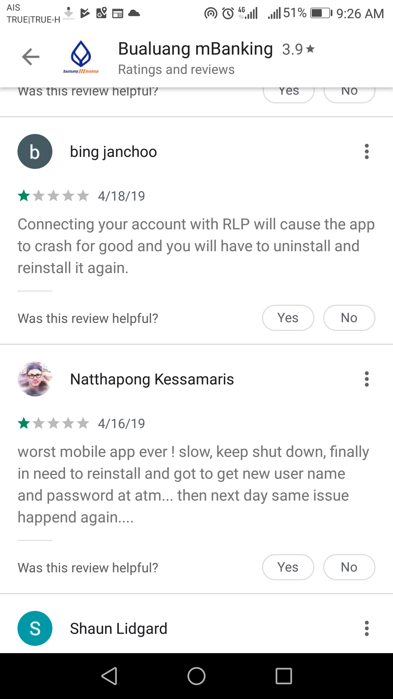Screen dimensions: 393x699
Task: View Natthapong Kessamaris's profile photo
Action: click(35, 379)
